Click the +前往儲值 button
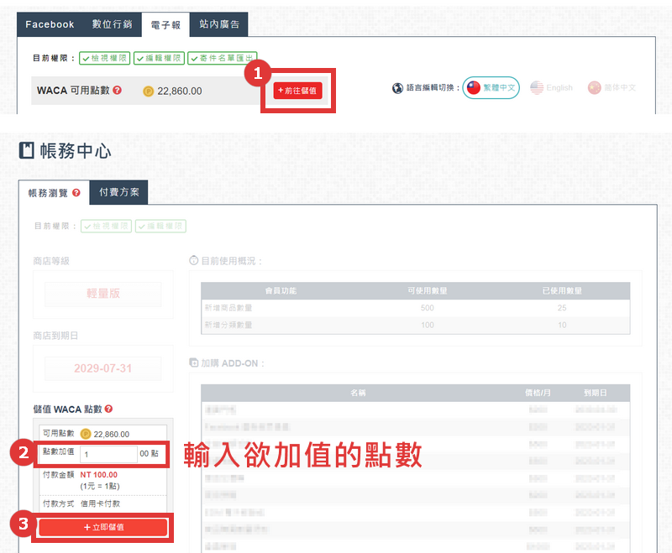 297,91
